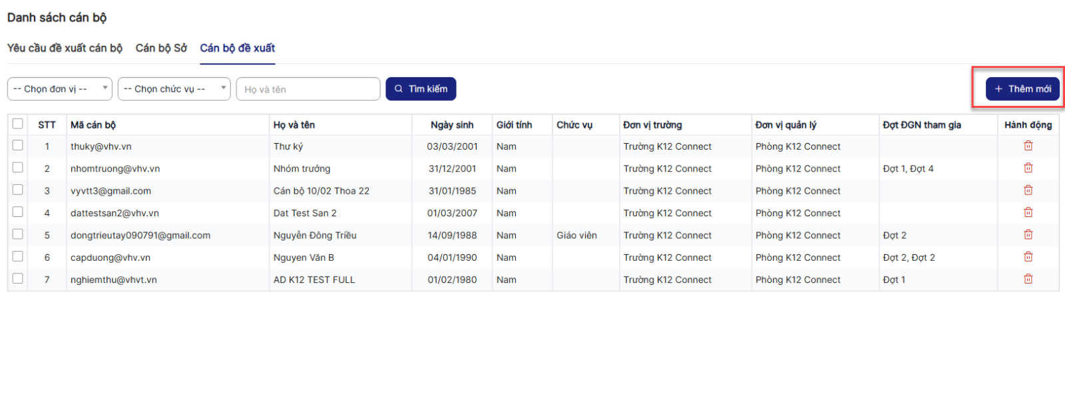Delete the thuky@vhv.vn row with trash icon
The height and width of the screenshot is (396, 1065).
pyautogui.click(x=1028, y=146)
